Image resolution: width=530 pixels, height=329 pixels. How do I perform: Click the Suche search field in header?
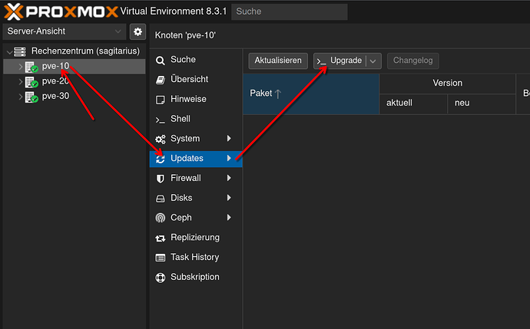[x=290, y=12]
